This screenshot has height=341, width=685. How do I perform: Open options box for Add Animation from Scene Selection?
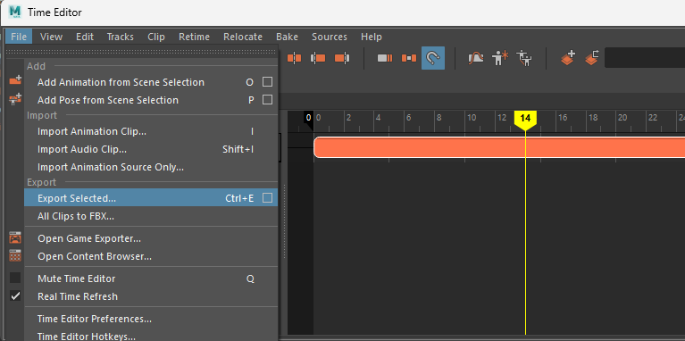pyautogui.click(x=267, y=82)
